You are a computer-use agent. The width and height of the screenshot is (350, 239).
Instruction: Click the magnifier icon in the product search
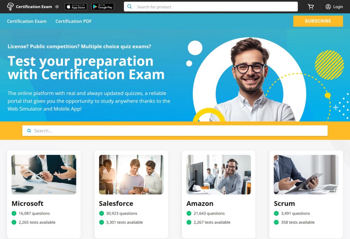click(129, 7)
